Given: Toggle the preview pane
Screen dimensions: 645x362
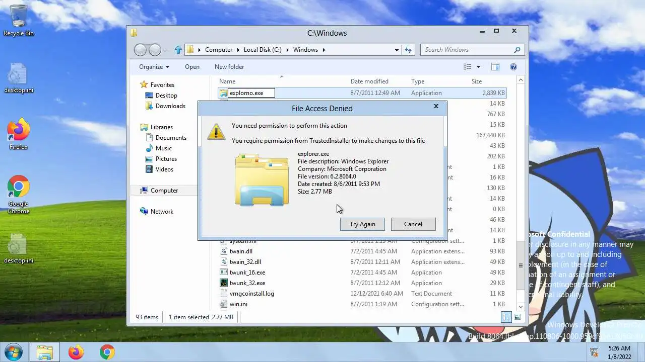Looking at the screenshot, I should point(495,67).
